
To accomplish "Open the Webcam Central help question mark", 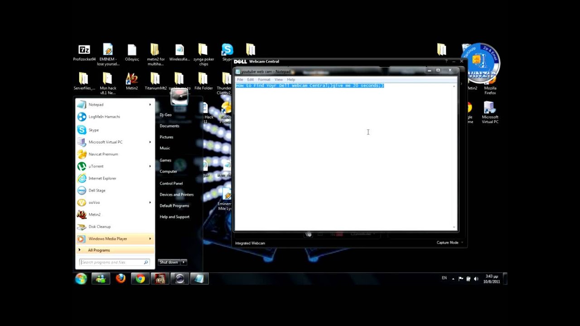I will click(446, 61).
